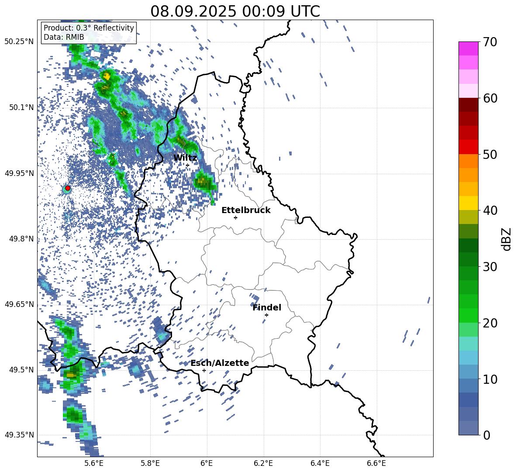
Task: Click the 6.4°E longitude label
Action: pos(320,463)
